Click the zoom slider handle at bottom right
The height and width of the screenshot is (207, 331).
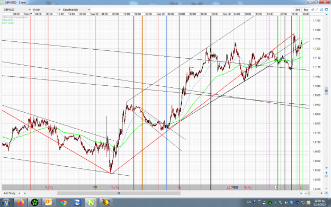pos(309,193)
